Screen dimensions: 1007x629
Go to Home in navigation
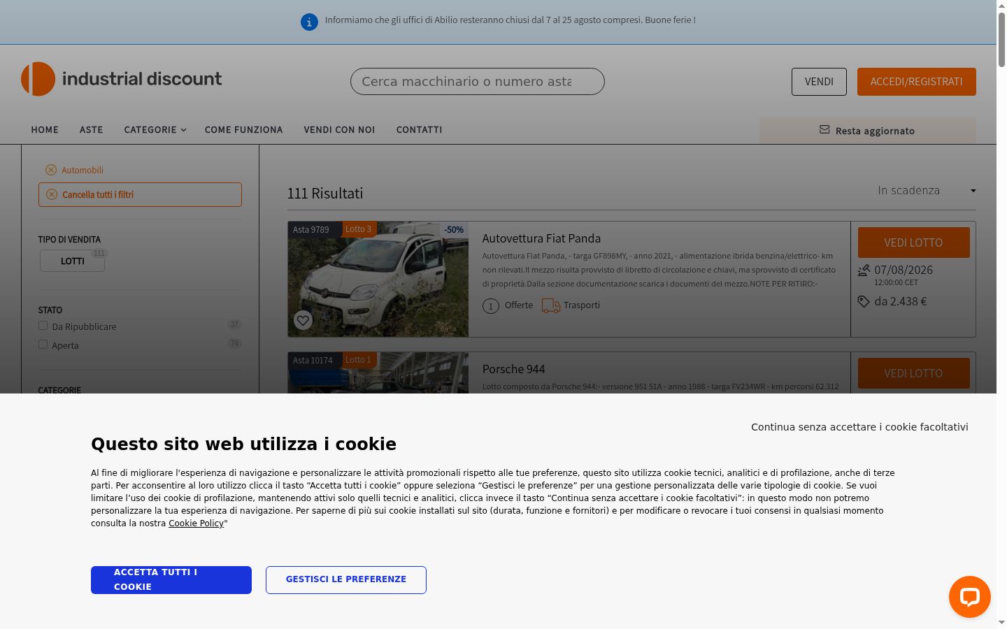pos(45,130)
